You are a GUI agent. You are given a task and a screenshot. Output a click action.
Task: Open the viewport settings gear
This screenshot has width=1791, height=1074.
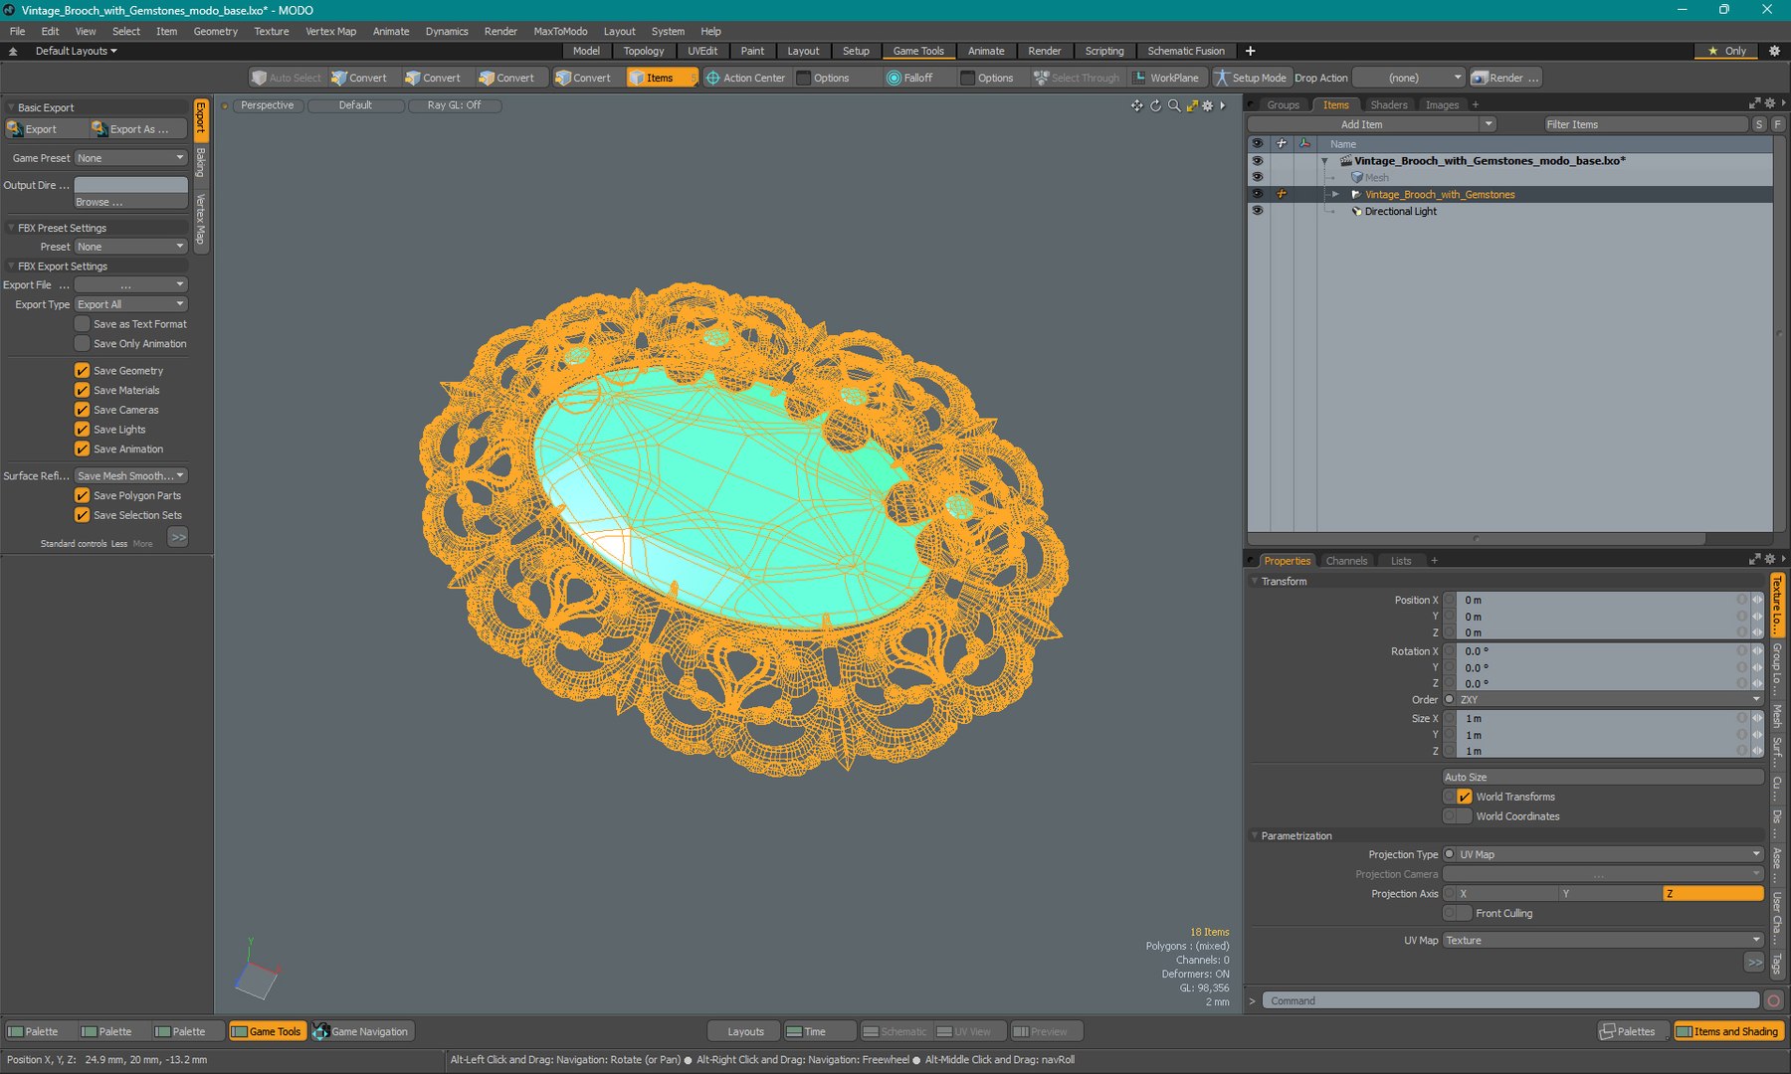tap(1208, 105)
